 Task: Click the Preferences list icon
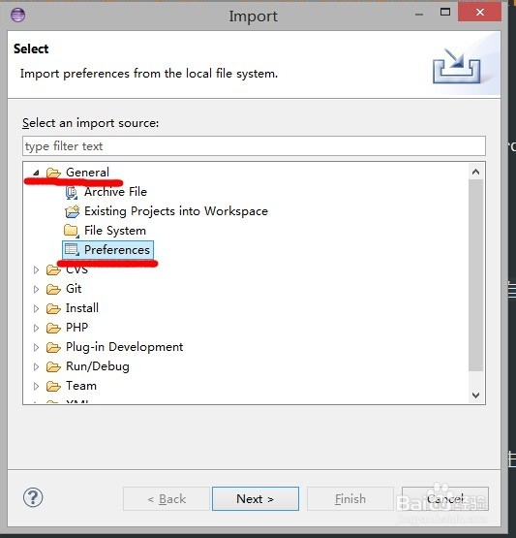(72, 250)
